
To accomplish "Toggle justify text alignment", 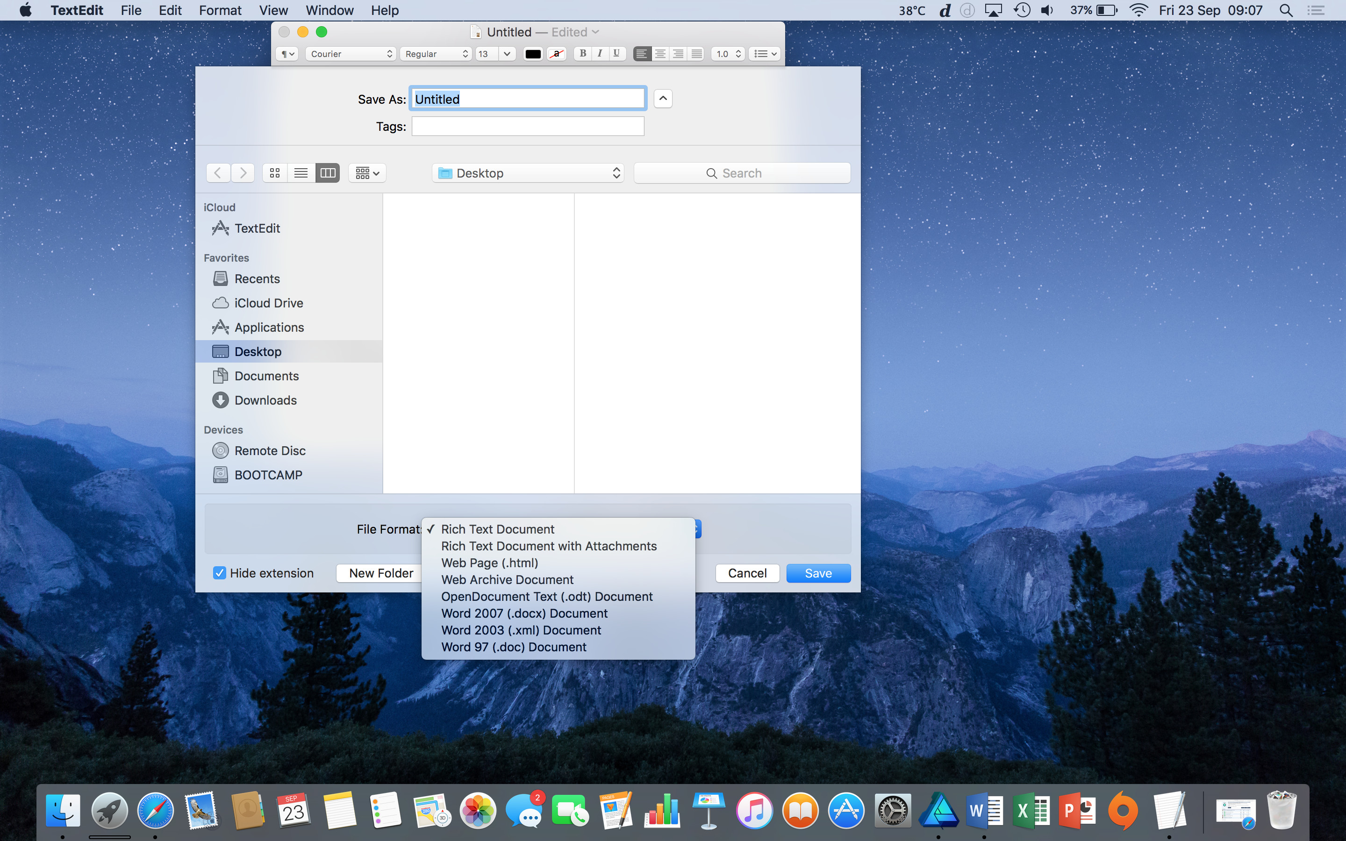I will point(696,53).
